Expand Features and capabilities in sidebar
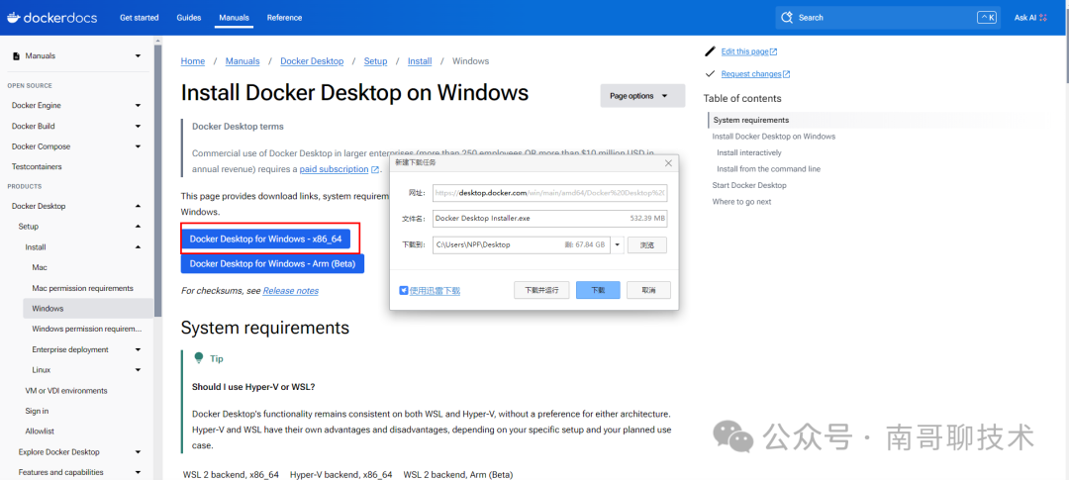 [139, 472]
